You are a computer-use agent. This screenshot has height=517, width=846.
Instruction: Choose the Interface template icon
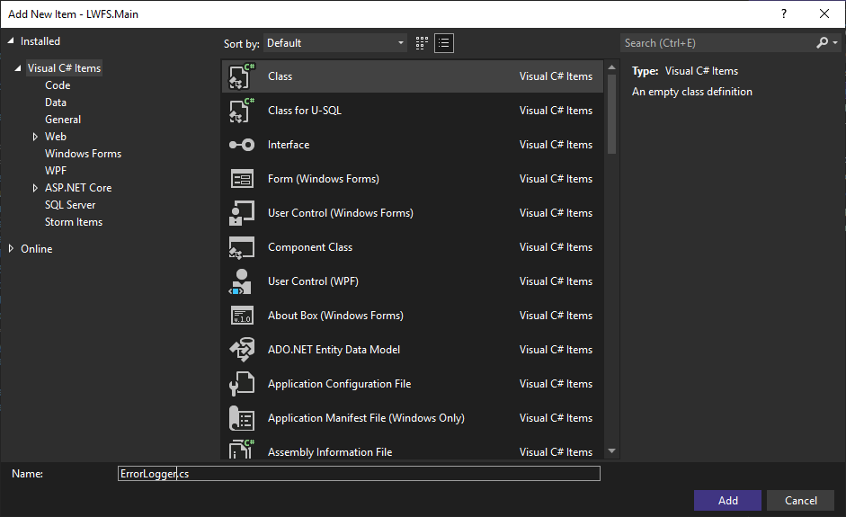pyautogui.click(x=242, y=145)
